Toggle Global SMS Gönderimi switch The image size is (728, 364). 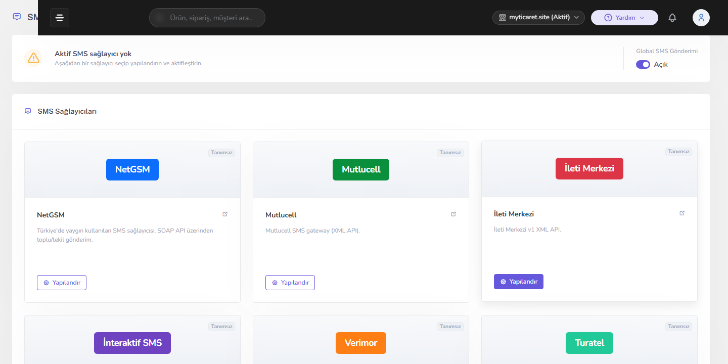pos(643,65)
